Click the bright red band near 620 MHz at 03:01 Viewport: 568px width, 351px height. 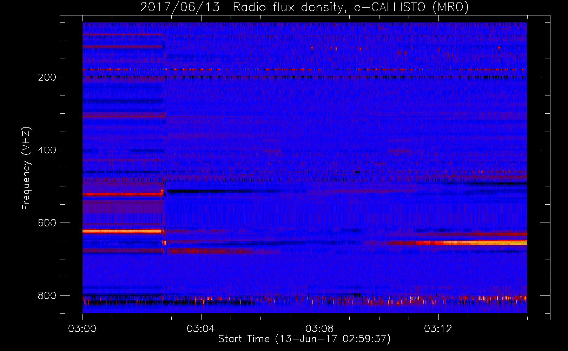(122, 231)
